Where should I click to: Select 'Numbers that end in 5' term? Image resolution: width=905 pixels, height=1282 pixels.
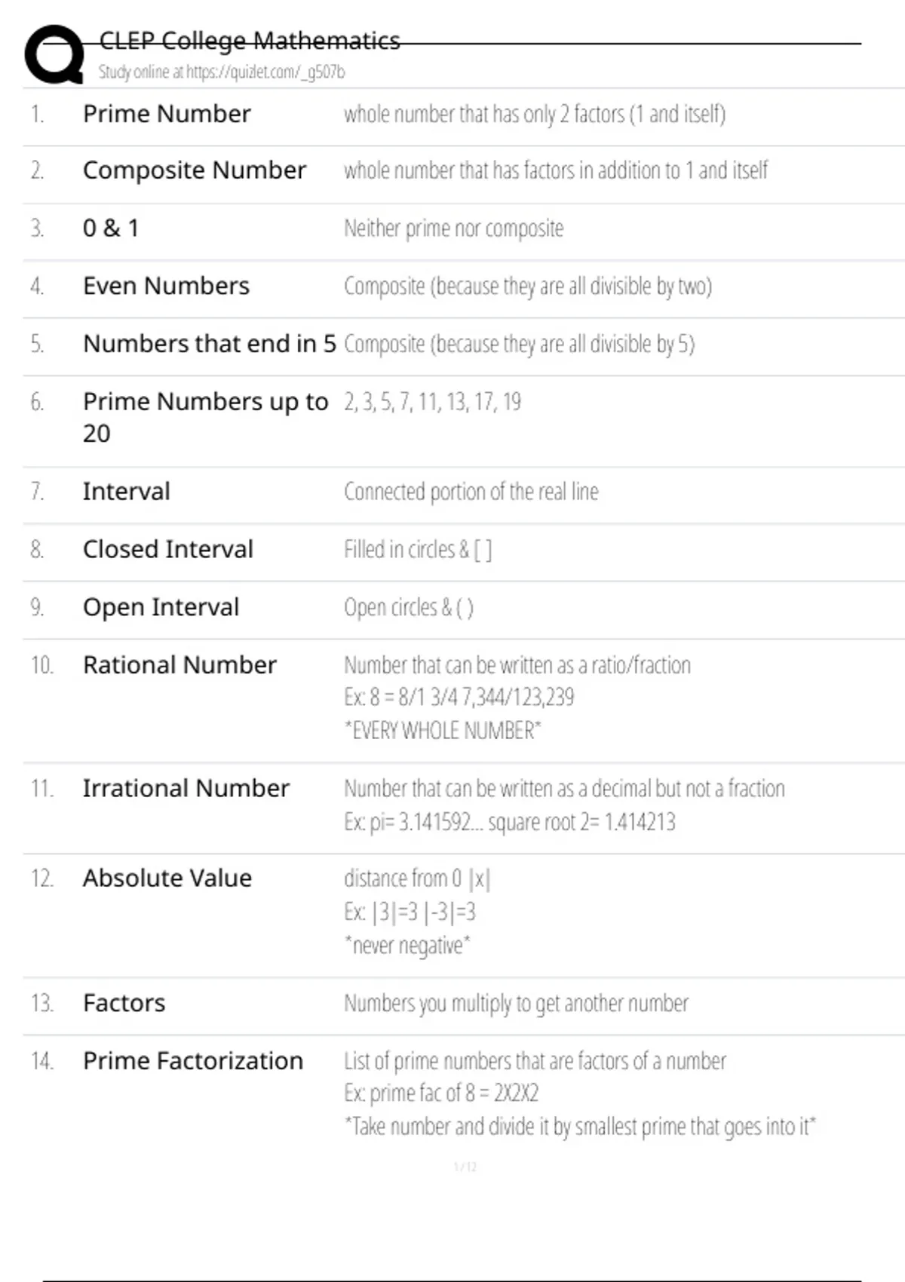tap(209, 344)
